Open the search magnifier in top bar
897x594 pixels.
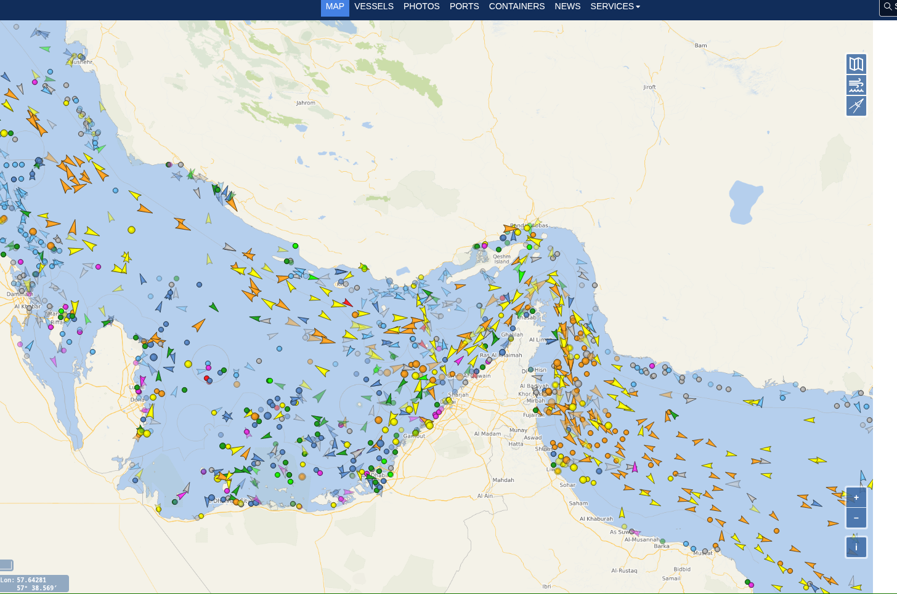pos(888,7)
